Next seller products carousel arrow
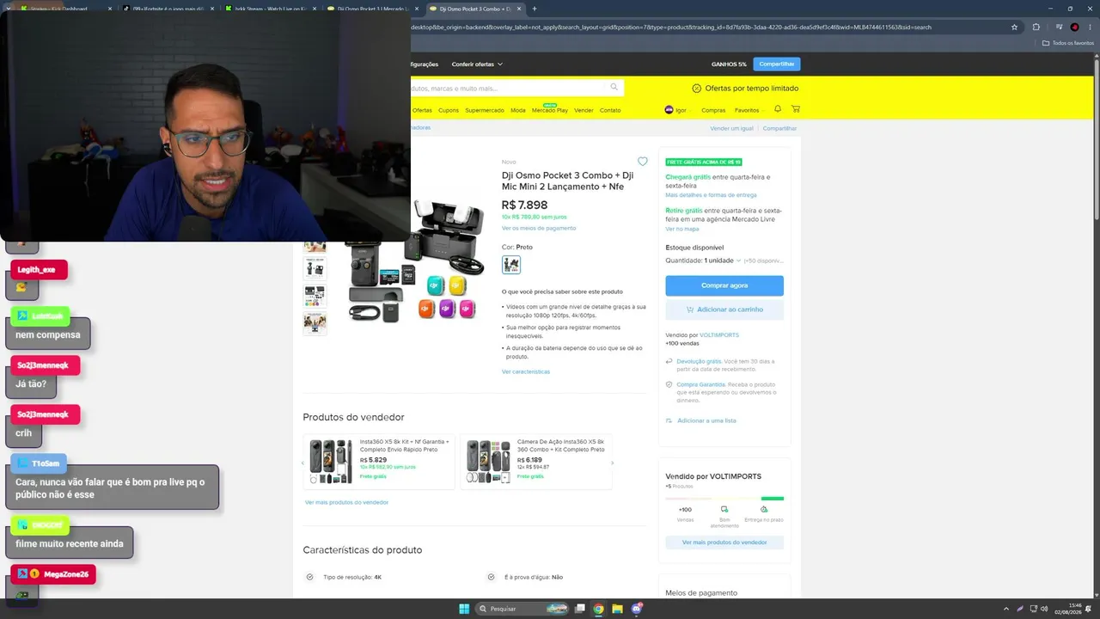The height and width of the screenshot is (619, 1100). coord(612,463)
